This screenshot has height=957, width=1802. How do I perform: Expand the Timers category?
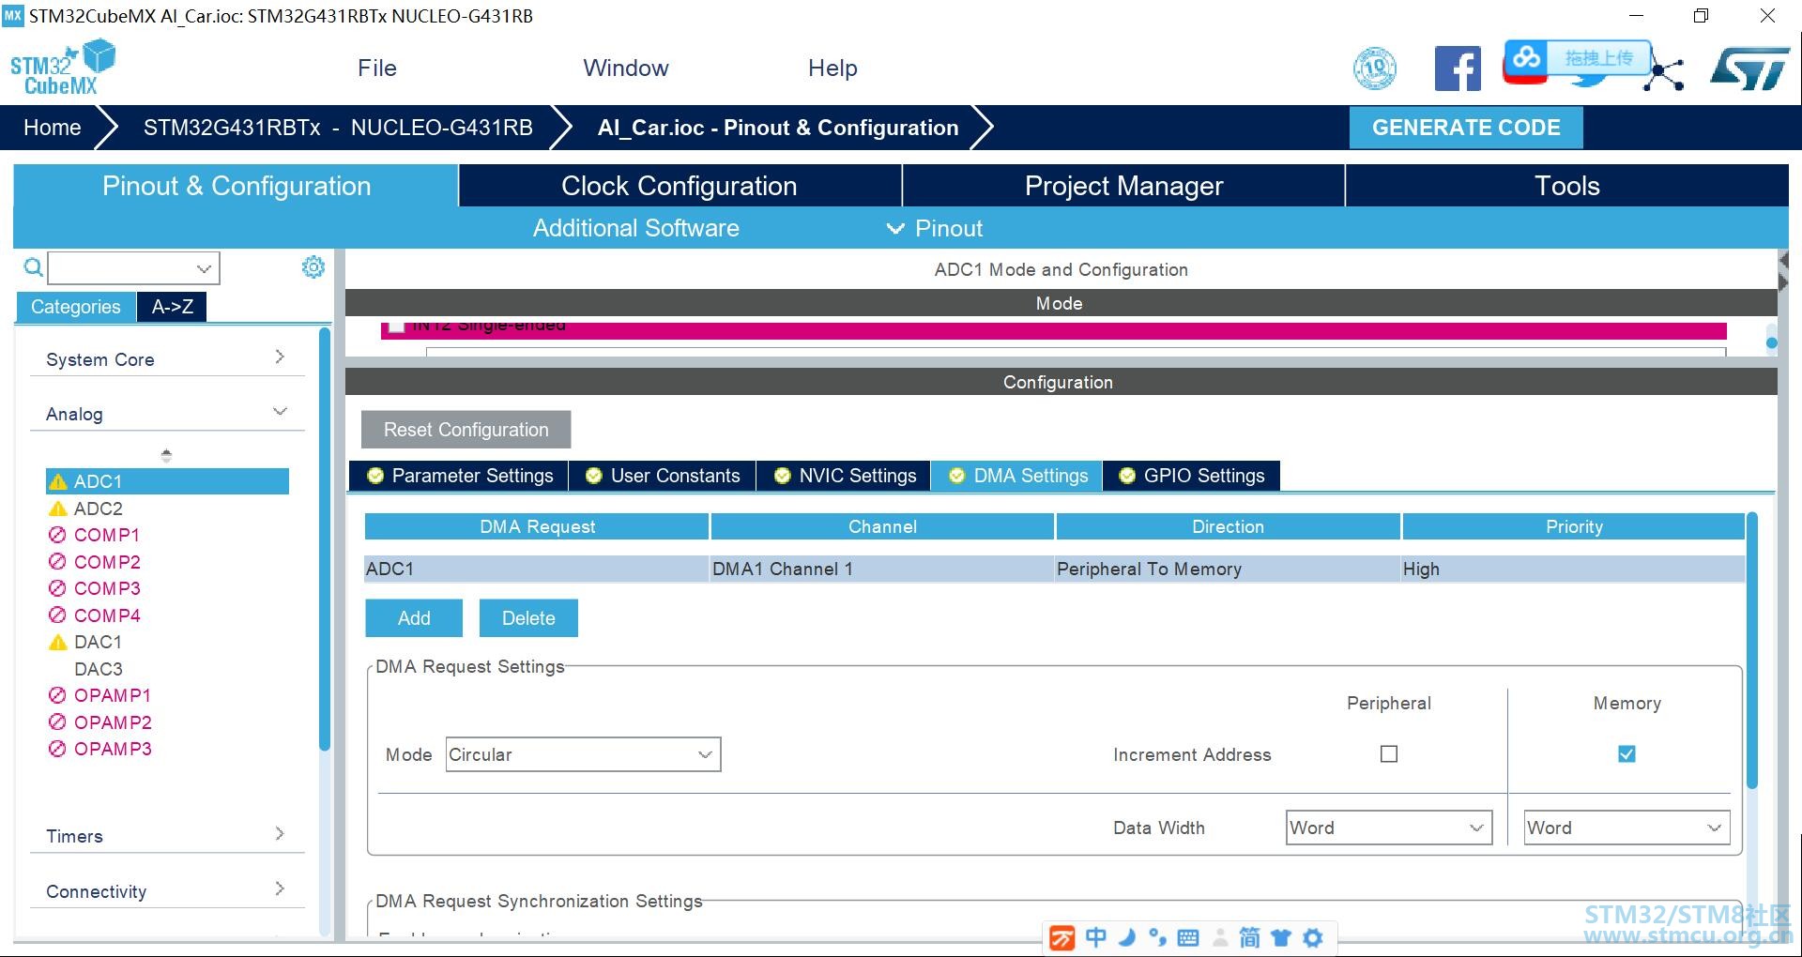[167, 835]
